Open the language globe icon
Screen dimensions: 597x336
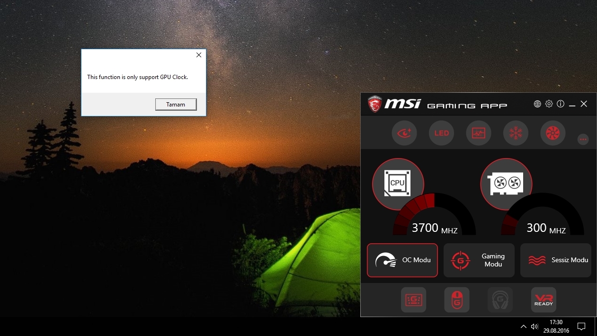pyautogui.click(x=537, y=104)
